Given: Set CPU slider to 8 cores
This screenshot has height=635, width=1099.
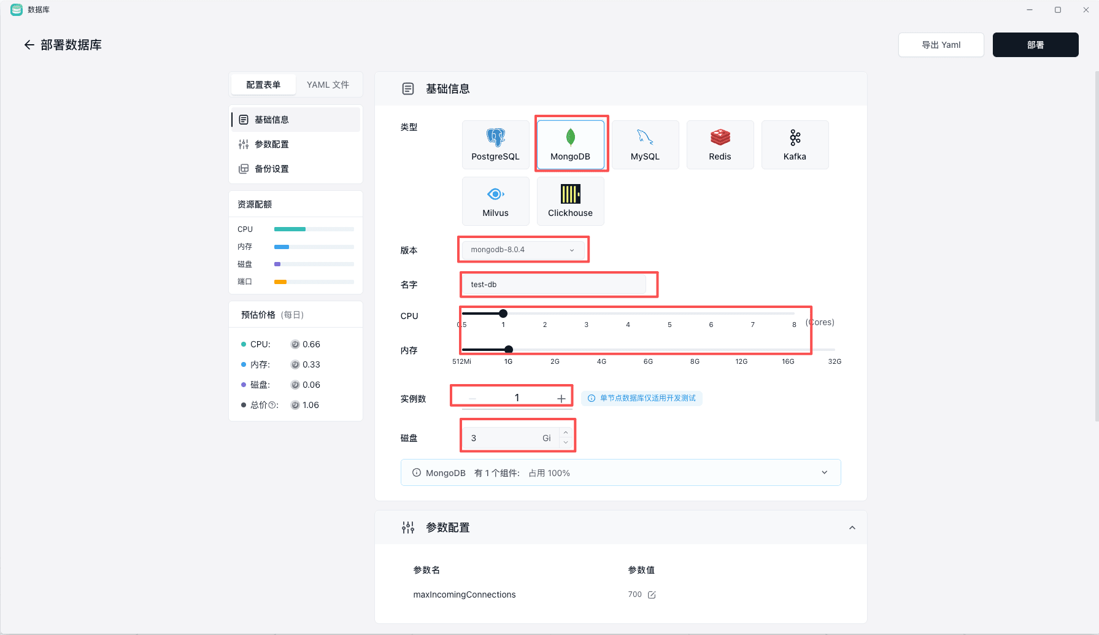Looking at the screenshot, I should click(x=794, y=314).
